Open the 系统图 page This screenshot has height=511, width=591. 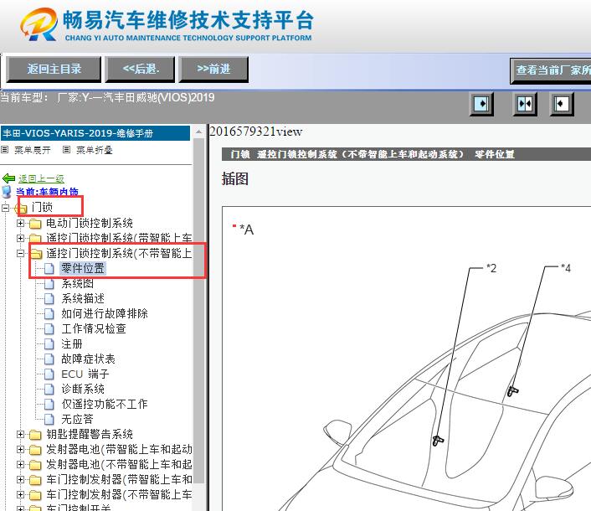pos(77,283)
